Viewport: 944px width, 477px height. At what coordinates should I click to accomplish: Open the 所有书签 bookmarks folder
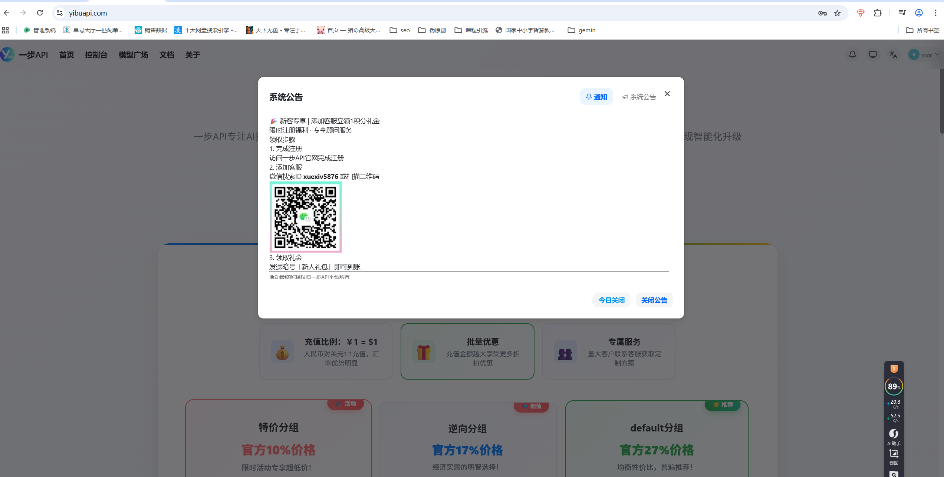[x=924, y=30]
